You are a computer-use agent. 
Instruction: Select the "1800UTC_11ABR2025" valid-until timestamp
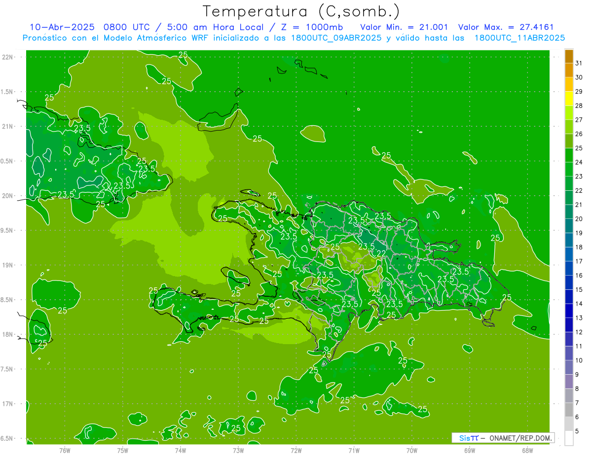[x=519, y=38]
